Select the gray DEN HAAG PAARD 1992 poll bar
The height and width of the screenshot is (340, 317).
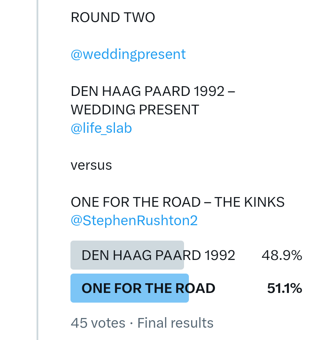(x=127, y=255)
